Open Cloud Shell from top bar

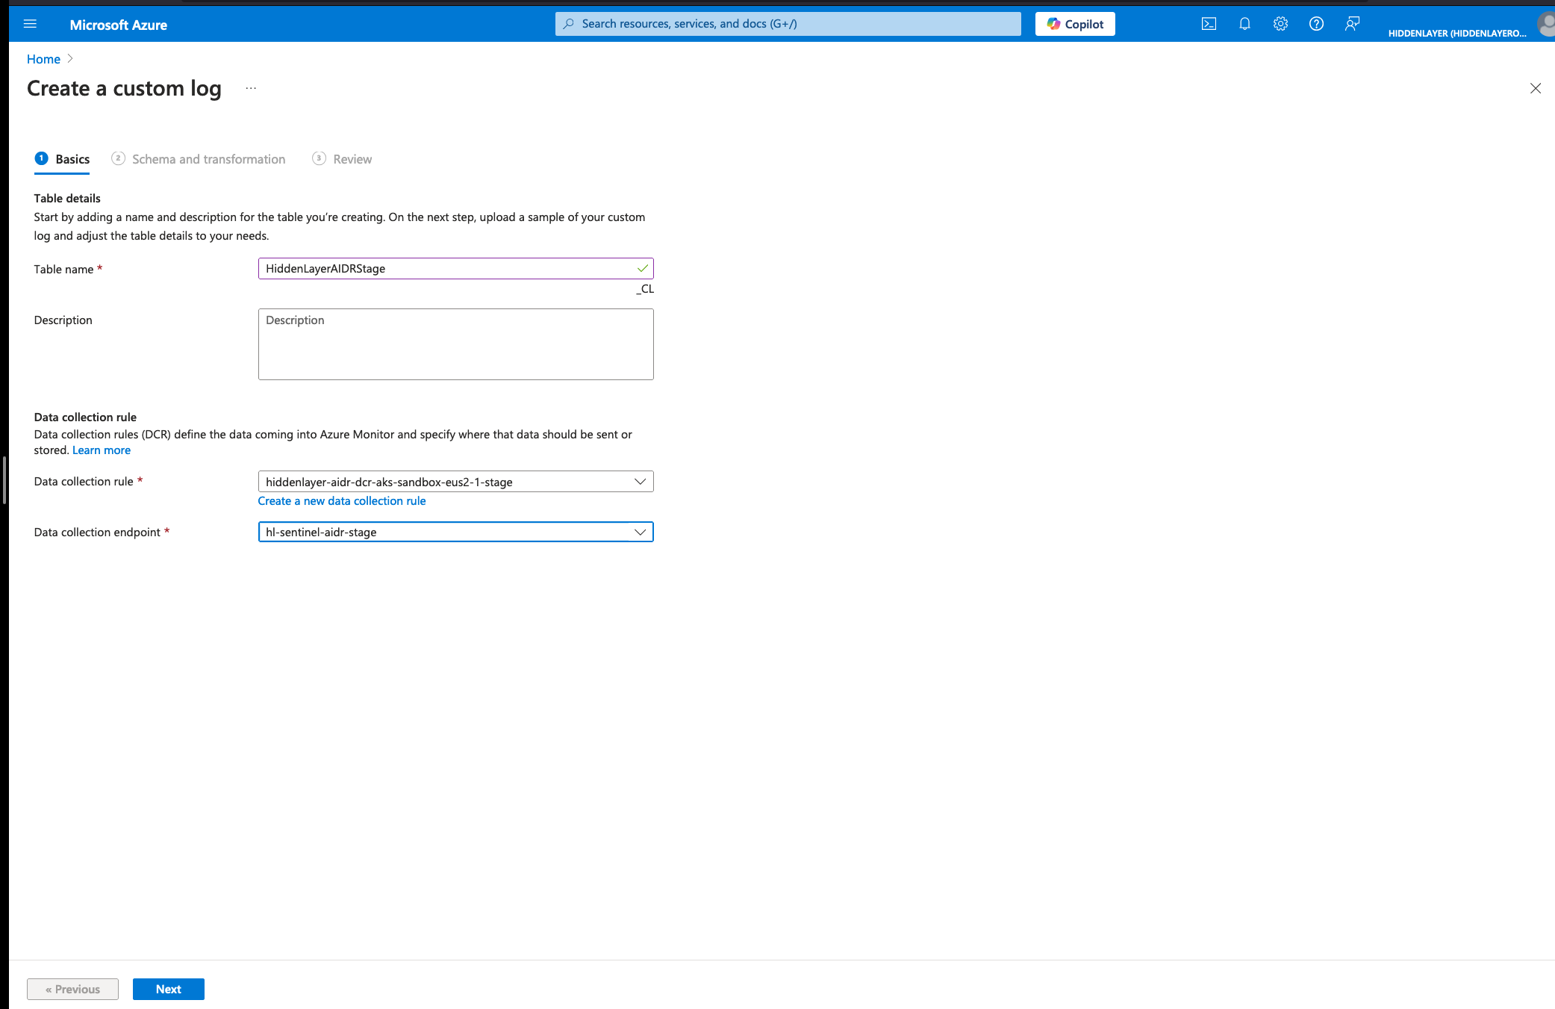(x=1209, y=24)
